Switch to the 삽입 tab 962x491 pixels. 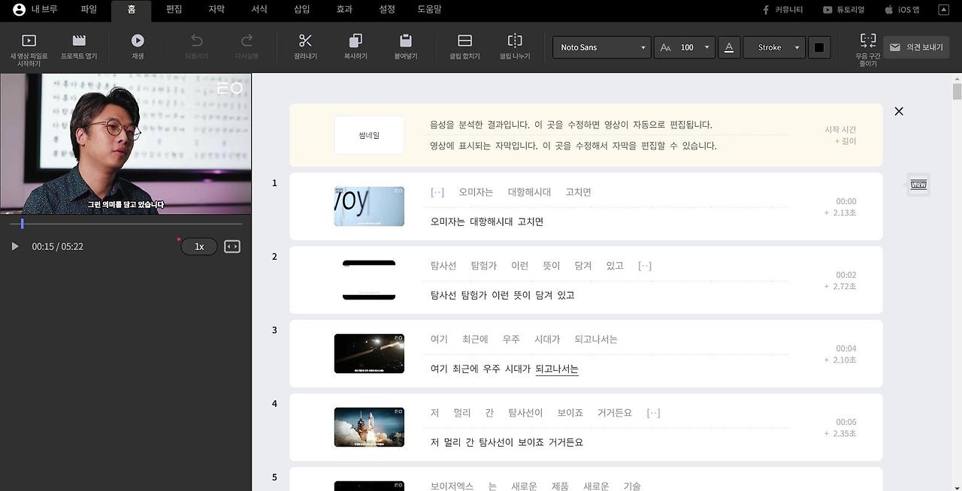[x=301, y=10]
